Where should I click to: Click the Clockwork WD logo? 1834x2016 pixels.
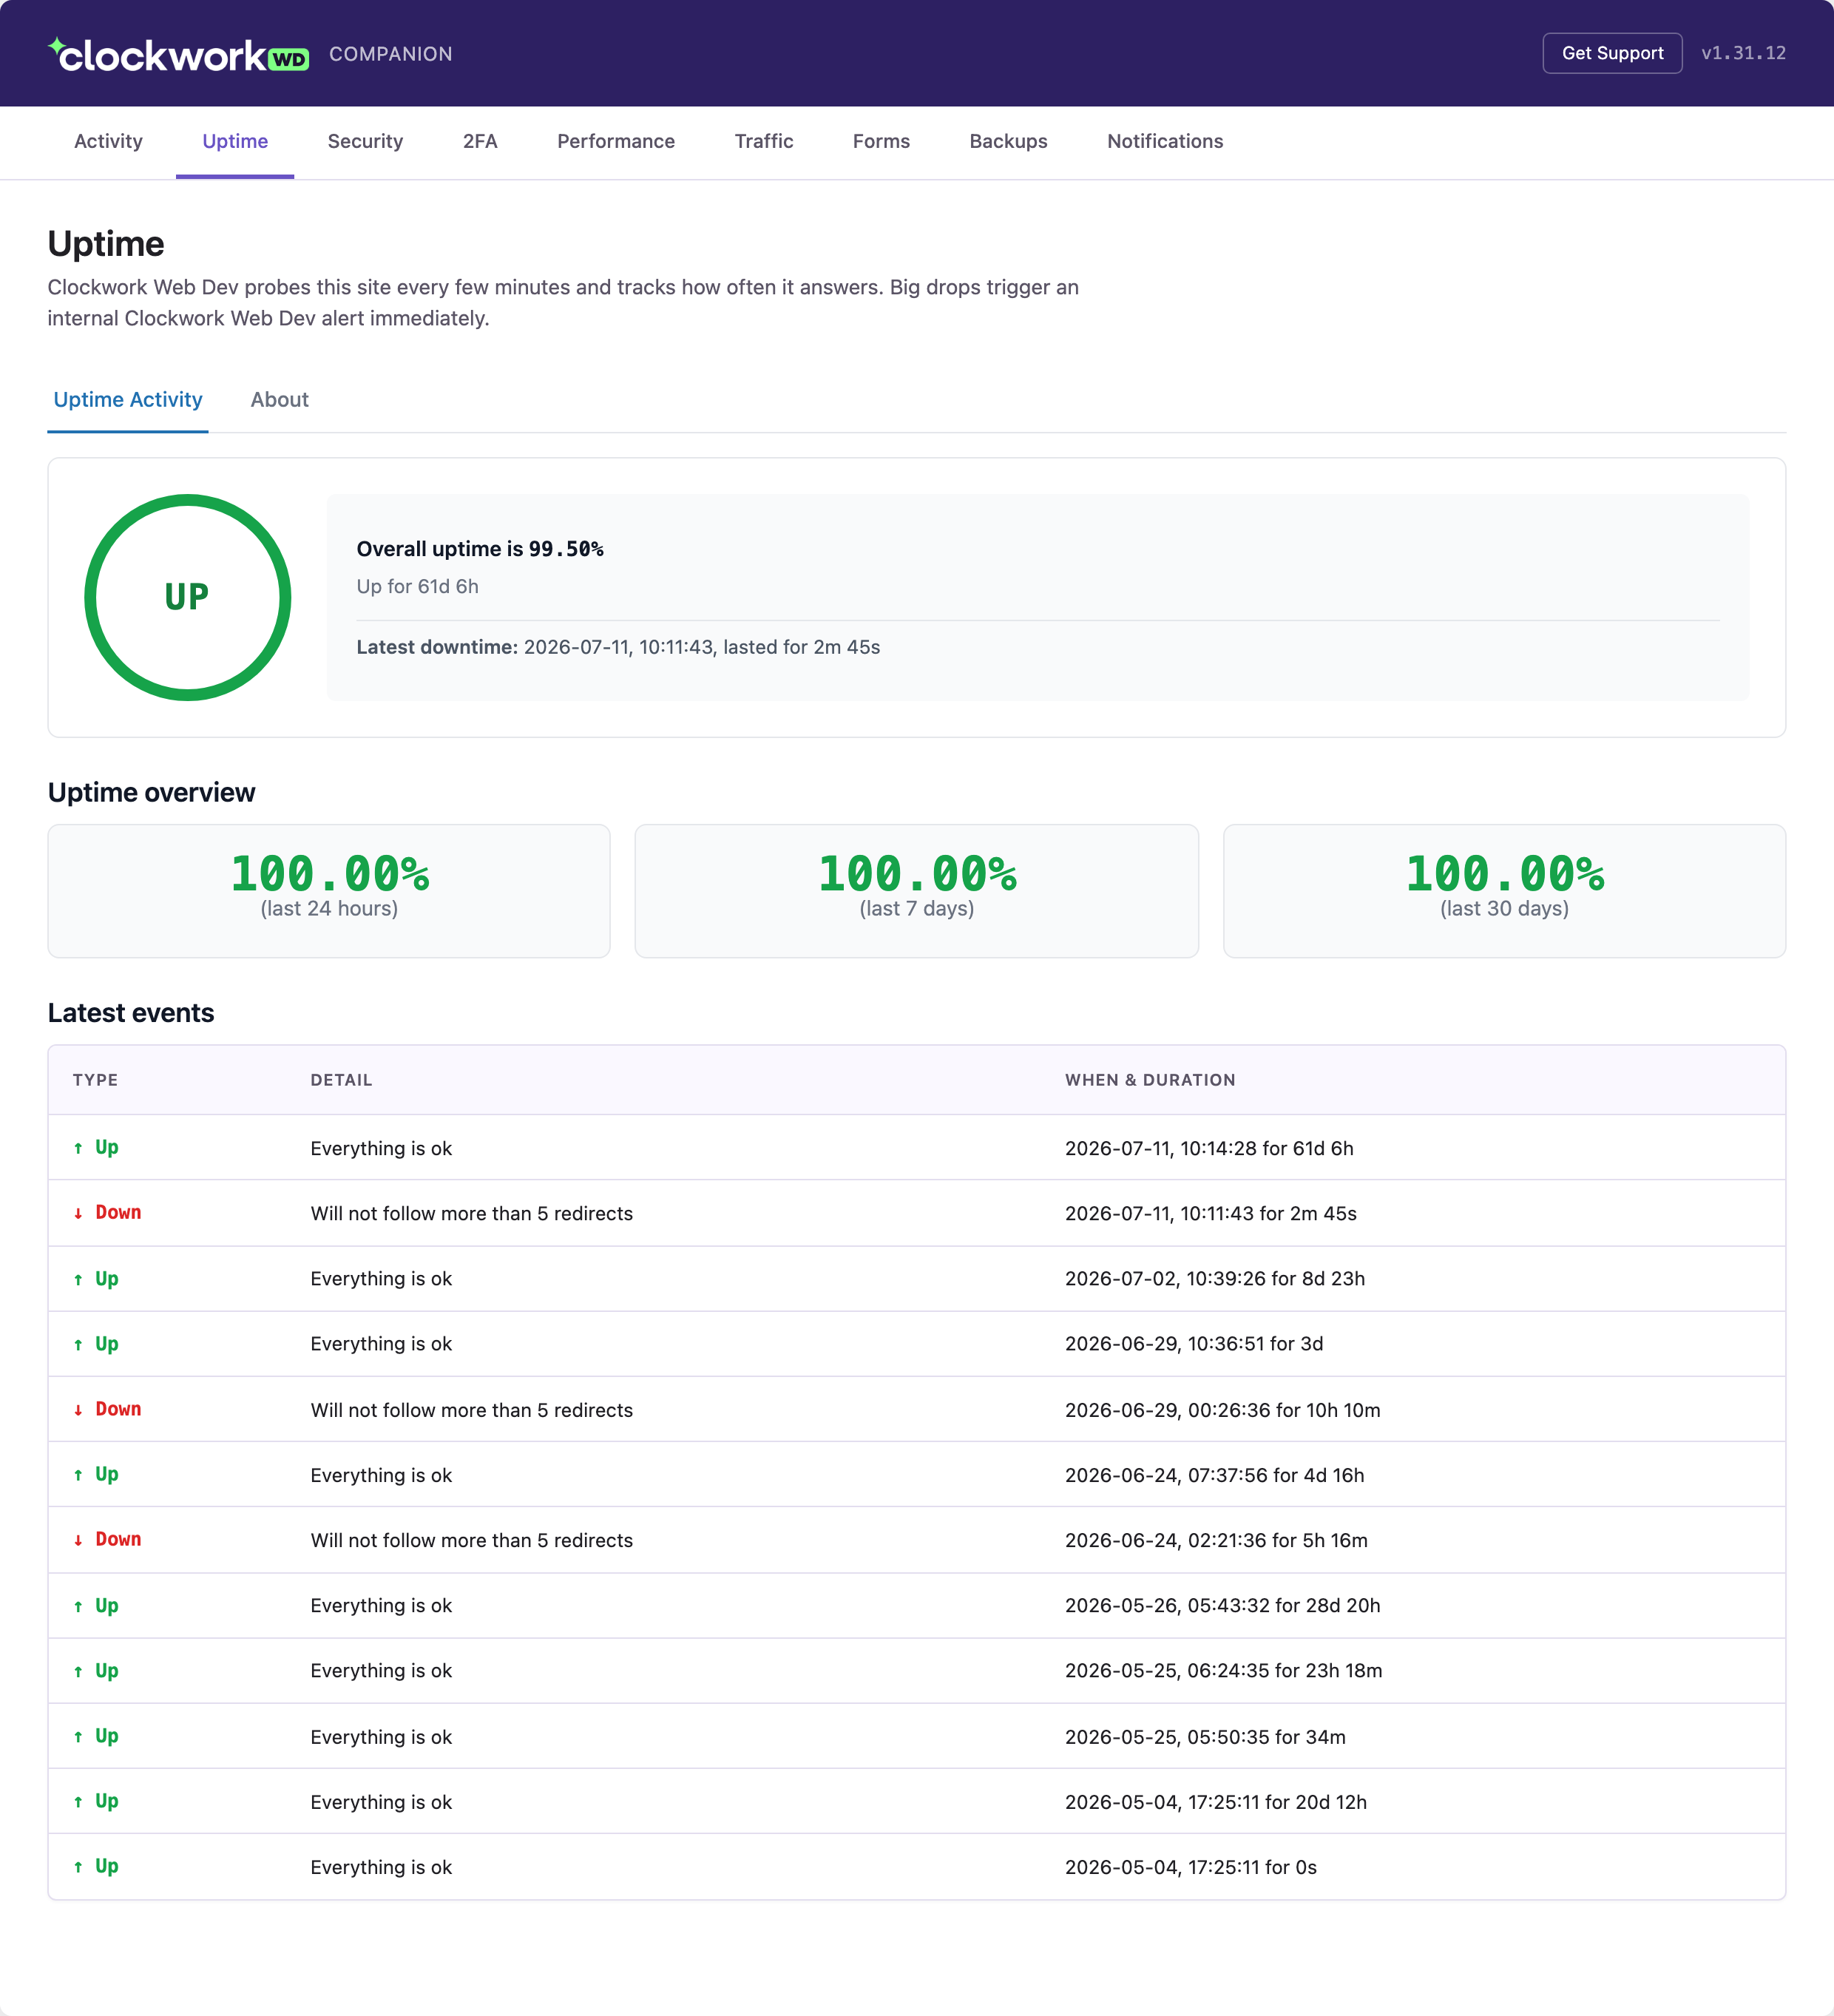tap(179, 54)
